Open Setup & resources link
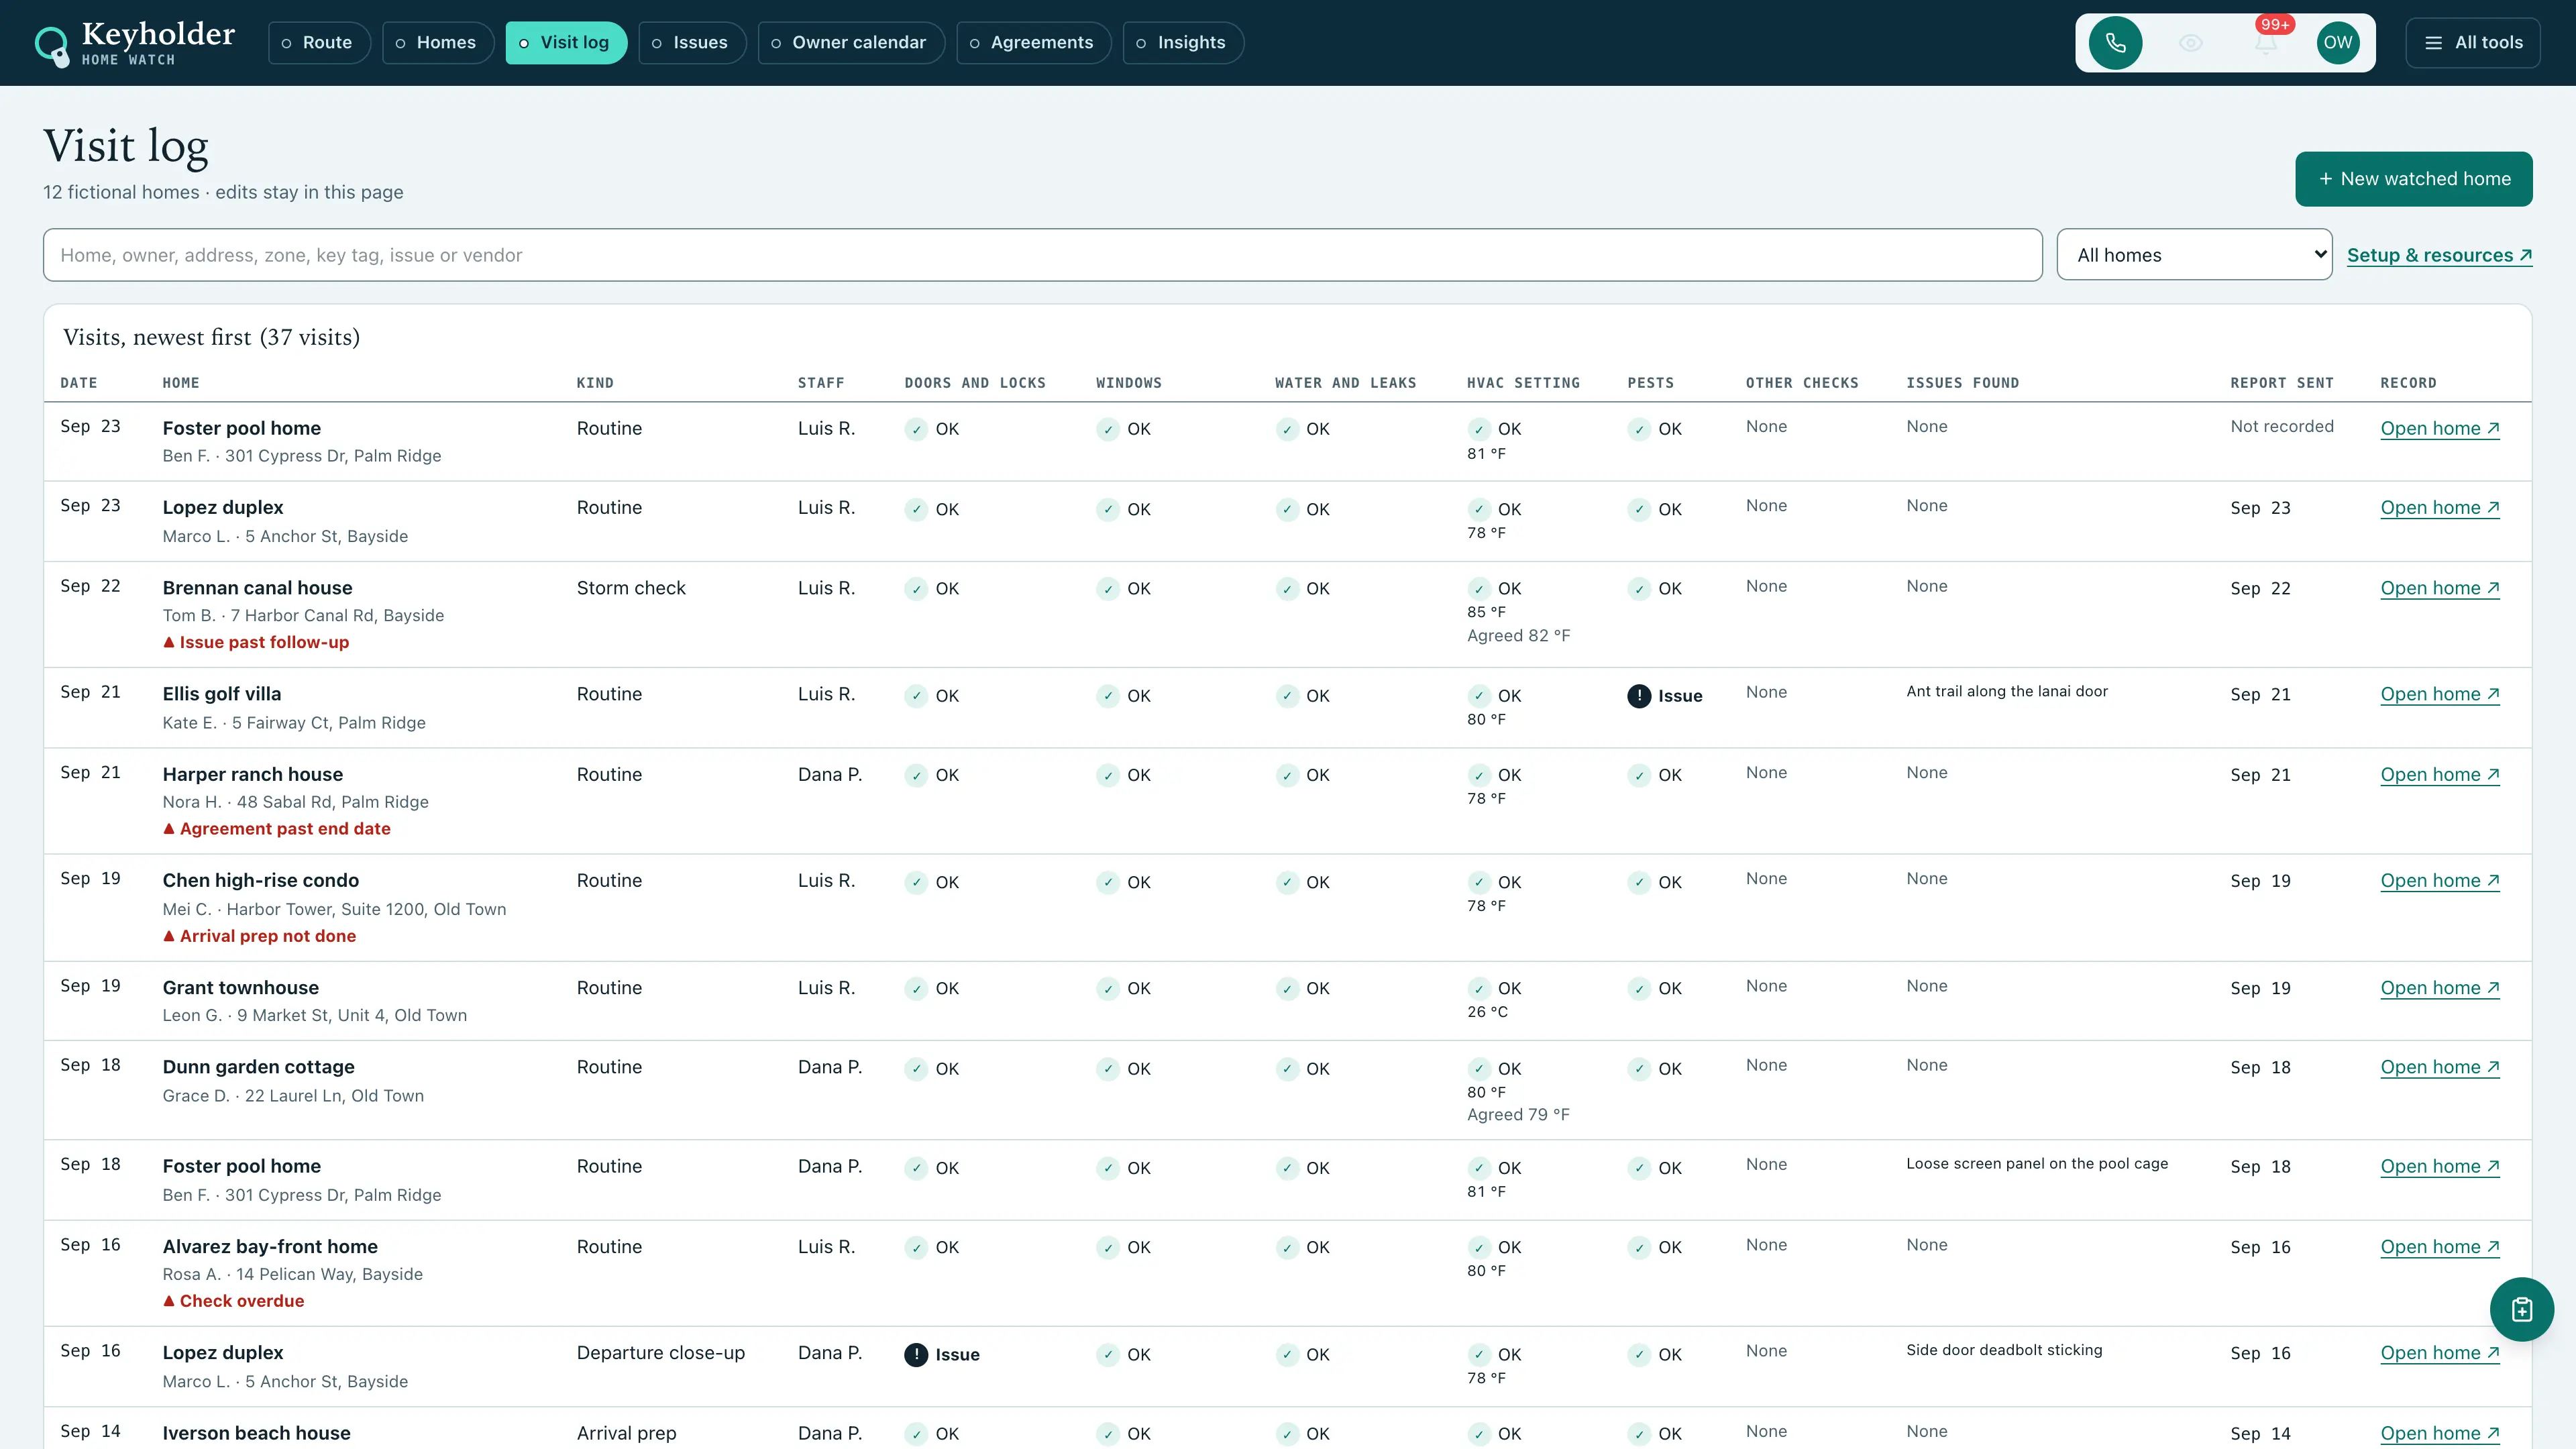Viewport: 2576px width, 1449px height. tap(2439, 255)
